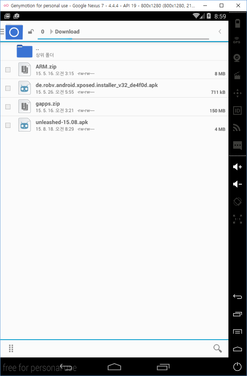Click Genymotion power button
Viewport: 247px width, 376px height.
(x=238, y=367)
